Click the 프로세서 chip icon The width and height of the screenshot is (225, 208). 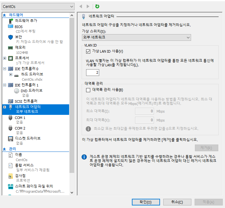coord(11,58)
